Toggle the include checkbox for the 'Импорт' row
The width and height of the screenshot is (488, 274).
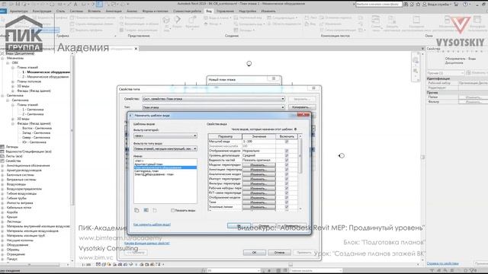[287, 179]
